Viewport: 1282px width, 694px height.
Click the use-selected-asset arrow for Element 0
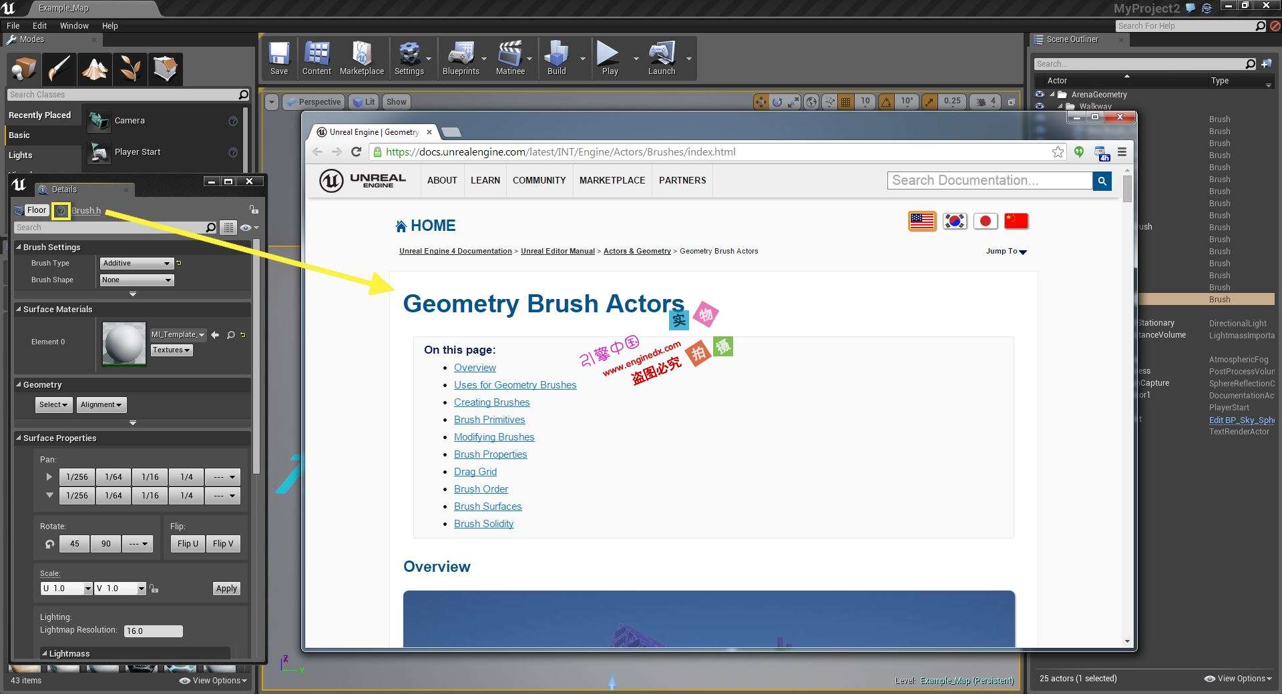pyautogui.click(x=215, y=335)
